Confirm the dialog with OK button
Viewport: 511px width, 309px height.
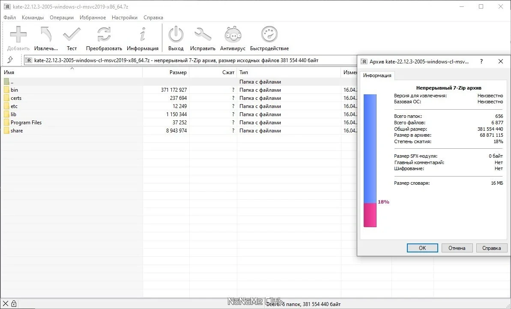422,248
